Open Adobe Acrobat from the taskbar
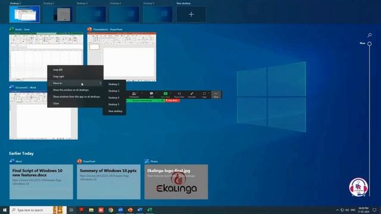381x214 pixels. click(81, 210)
